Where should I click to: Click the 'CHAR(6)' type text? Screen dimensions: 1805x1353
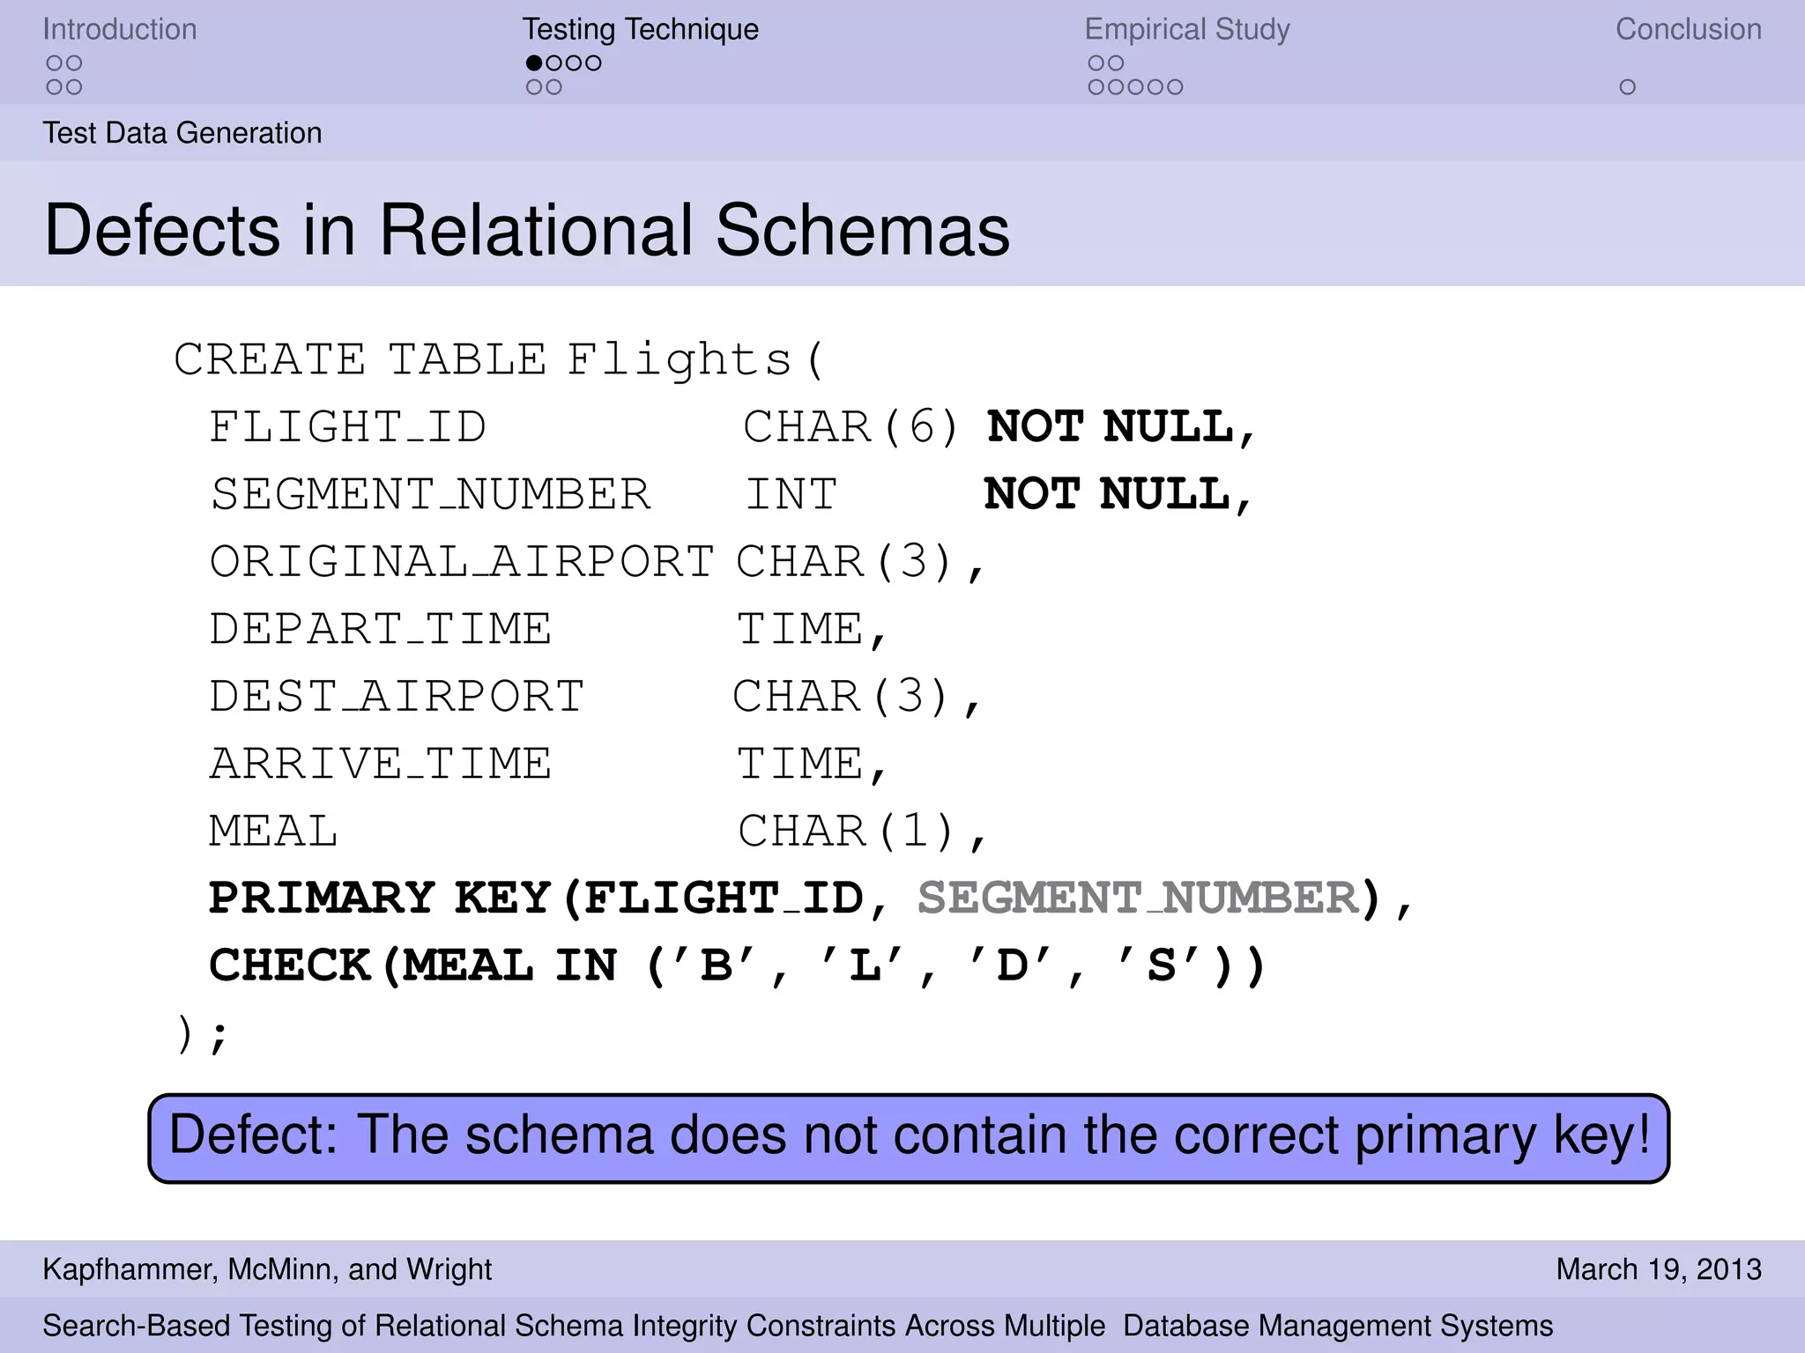(851, 427)
